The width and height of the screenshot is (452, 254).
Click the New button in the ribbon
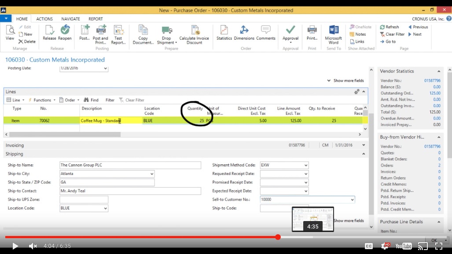click(26, 34)
